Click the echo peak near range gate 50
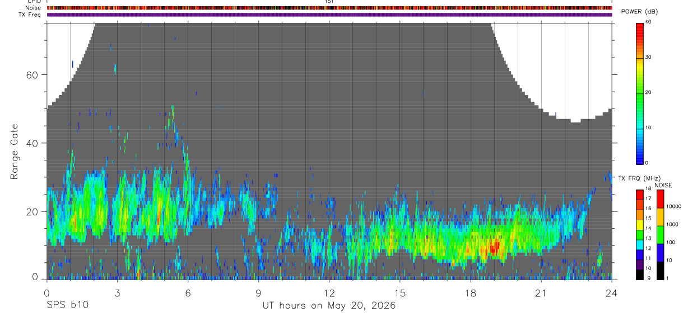The width and height of the screenshot is (688, 317). tap(173, 108)
